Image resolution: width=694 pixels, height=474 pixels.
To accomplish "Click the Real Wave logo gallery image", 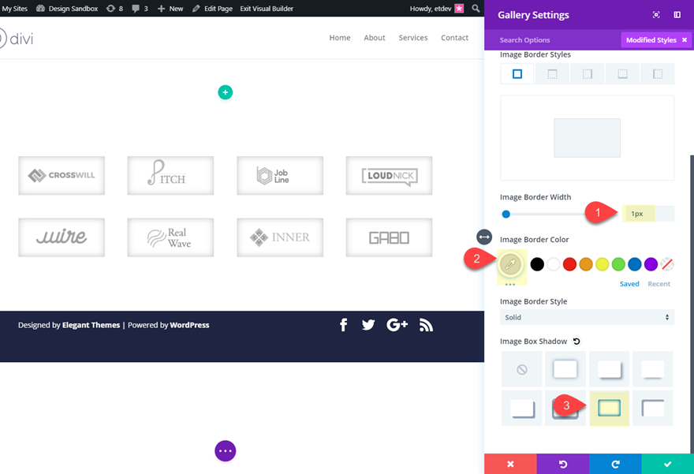I will [170, 237].
